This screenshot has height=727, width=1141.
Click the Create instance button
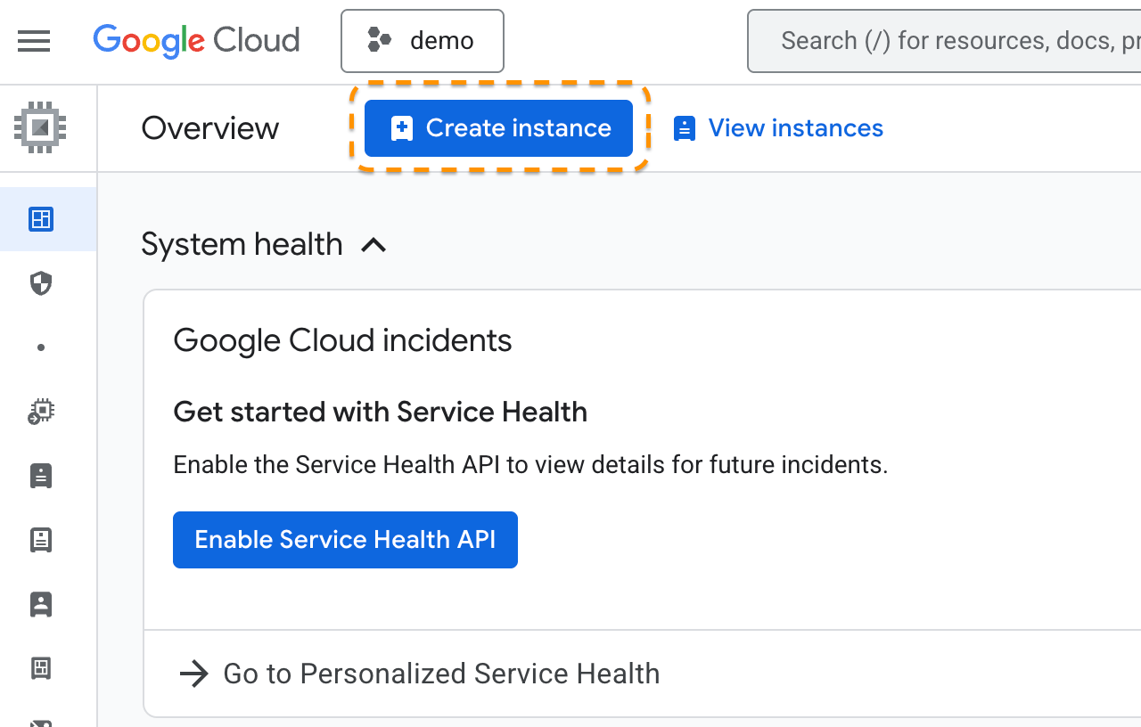pos(498,128)
